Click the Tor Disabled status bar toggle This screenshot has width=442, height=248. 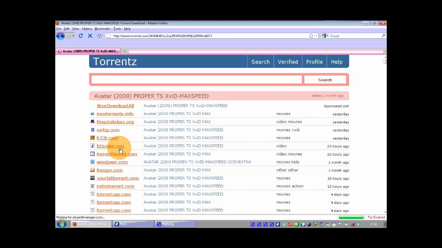(x=376, y=217)
